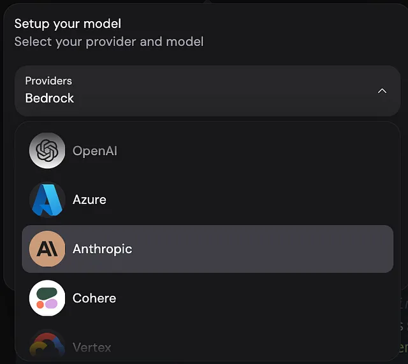Click the Providers field label

(x=48, y=81)
